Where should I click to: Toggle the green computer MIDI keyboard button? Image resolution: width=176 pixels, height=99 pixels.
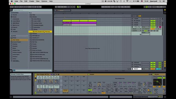[x=147, y=7]
